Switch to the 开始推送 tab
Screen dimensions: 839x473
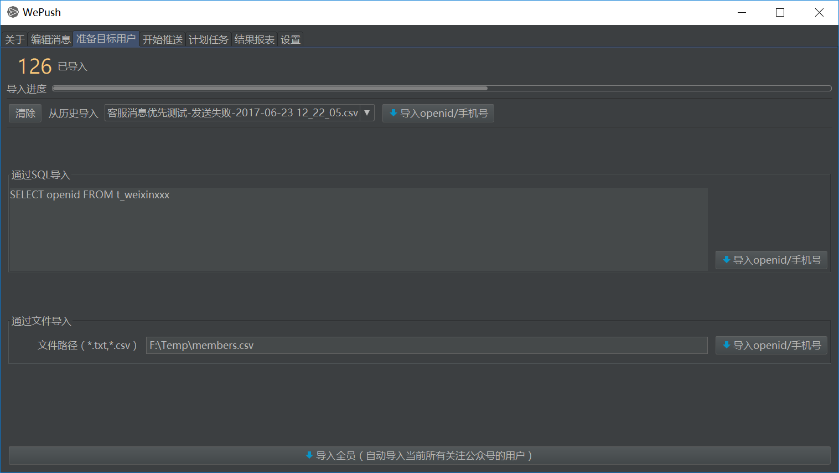[x=162, y=39]
